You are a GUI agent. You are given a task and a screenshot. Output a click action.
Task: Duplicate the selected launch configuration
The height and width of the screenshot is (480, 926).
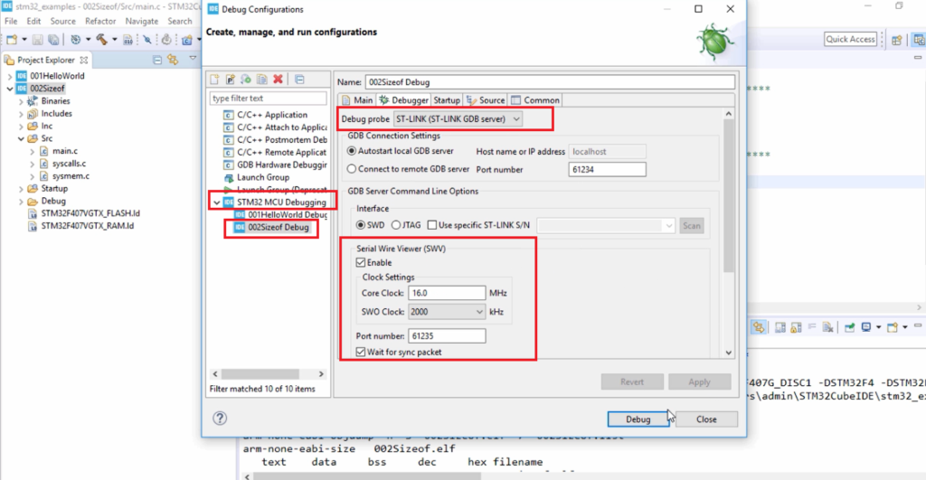pos(262,80)
